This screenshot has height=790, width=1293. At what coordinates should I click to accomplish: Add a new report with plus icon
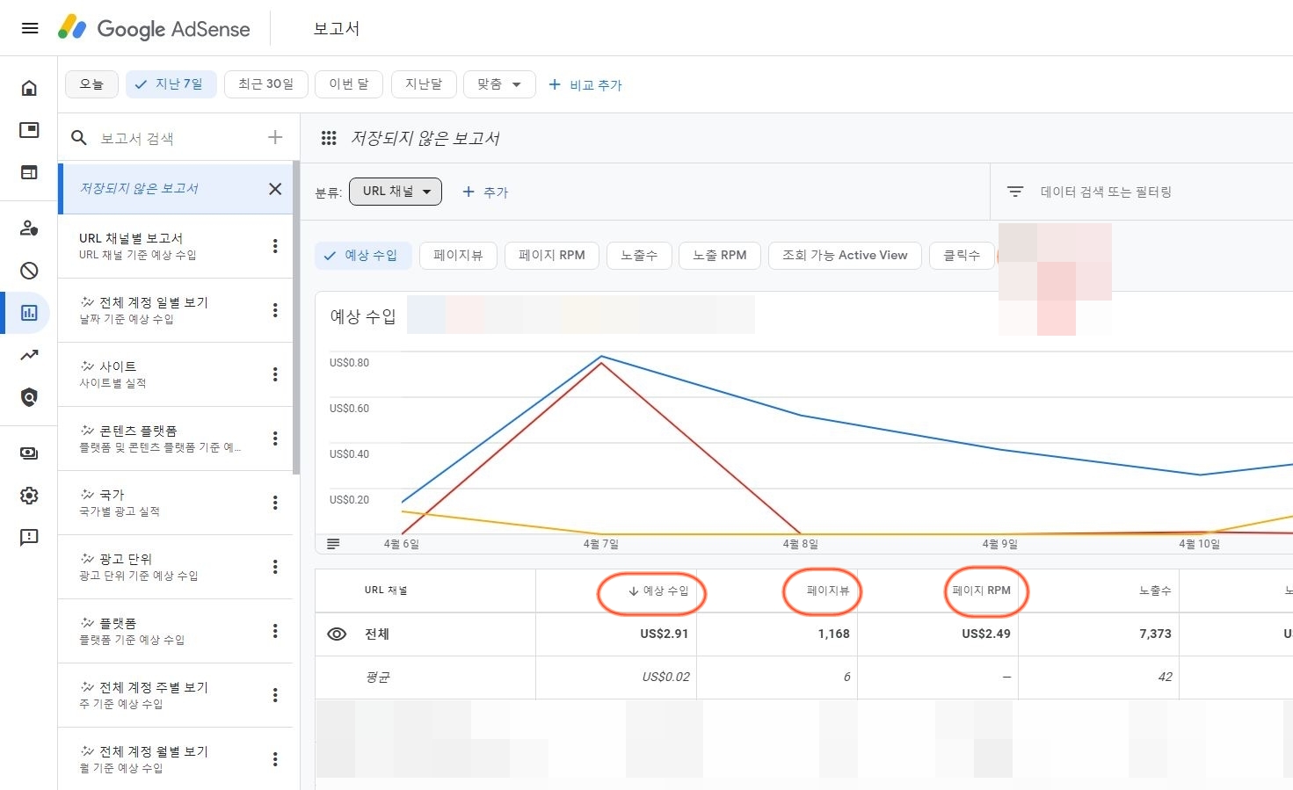[x=275, y=137]
